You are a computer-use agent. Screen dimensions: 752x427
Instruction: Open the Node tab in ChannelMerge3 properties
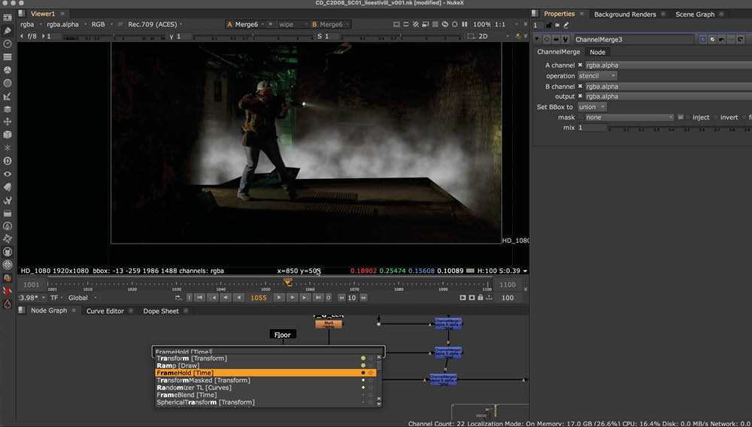tap(597, 52)
